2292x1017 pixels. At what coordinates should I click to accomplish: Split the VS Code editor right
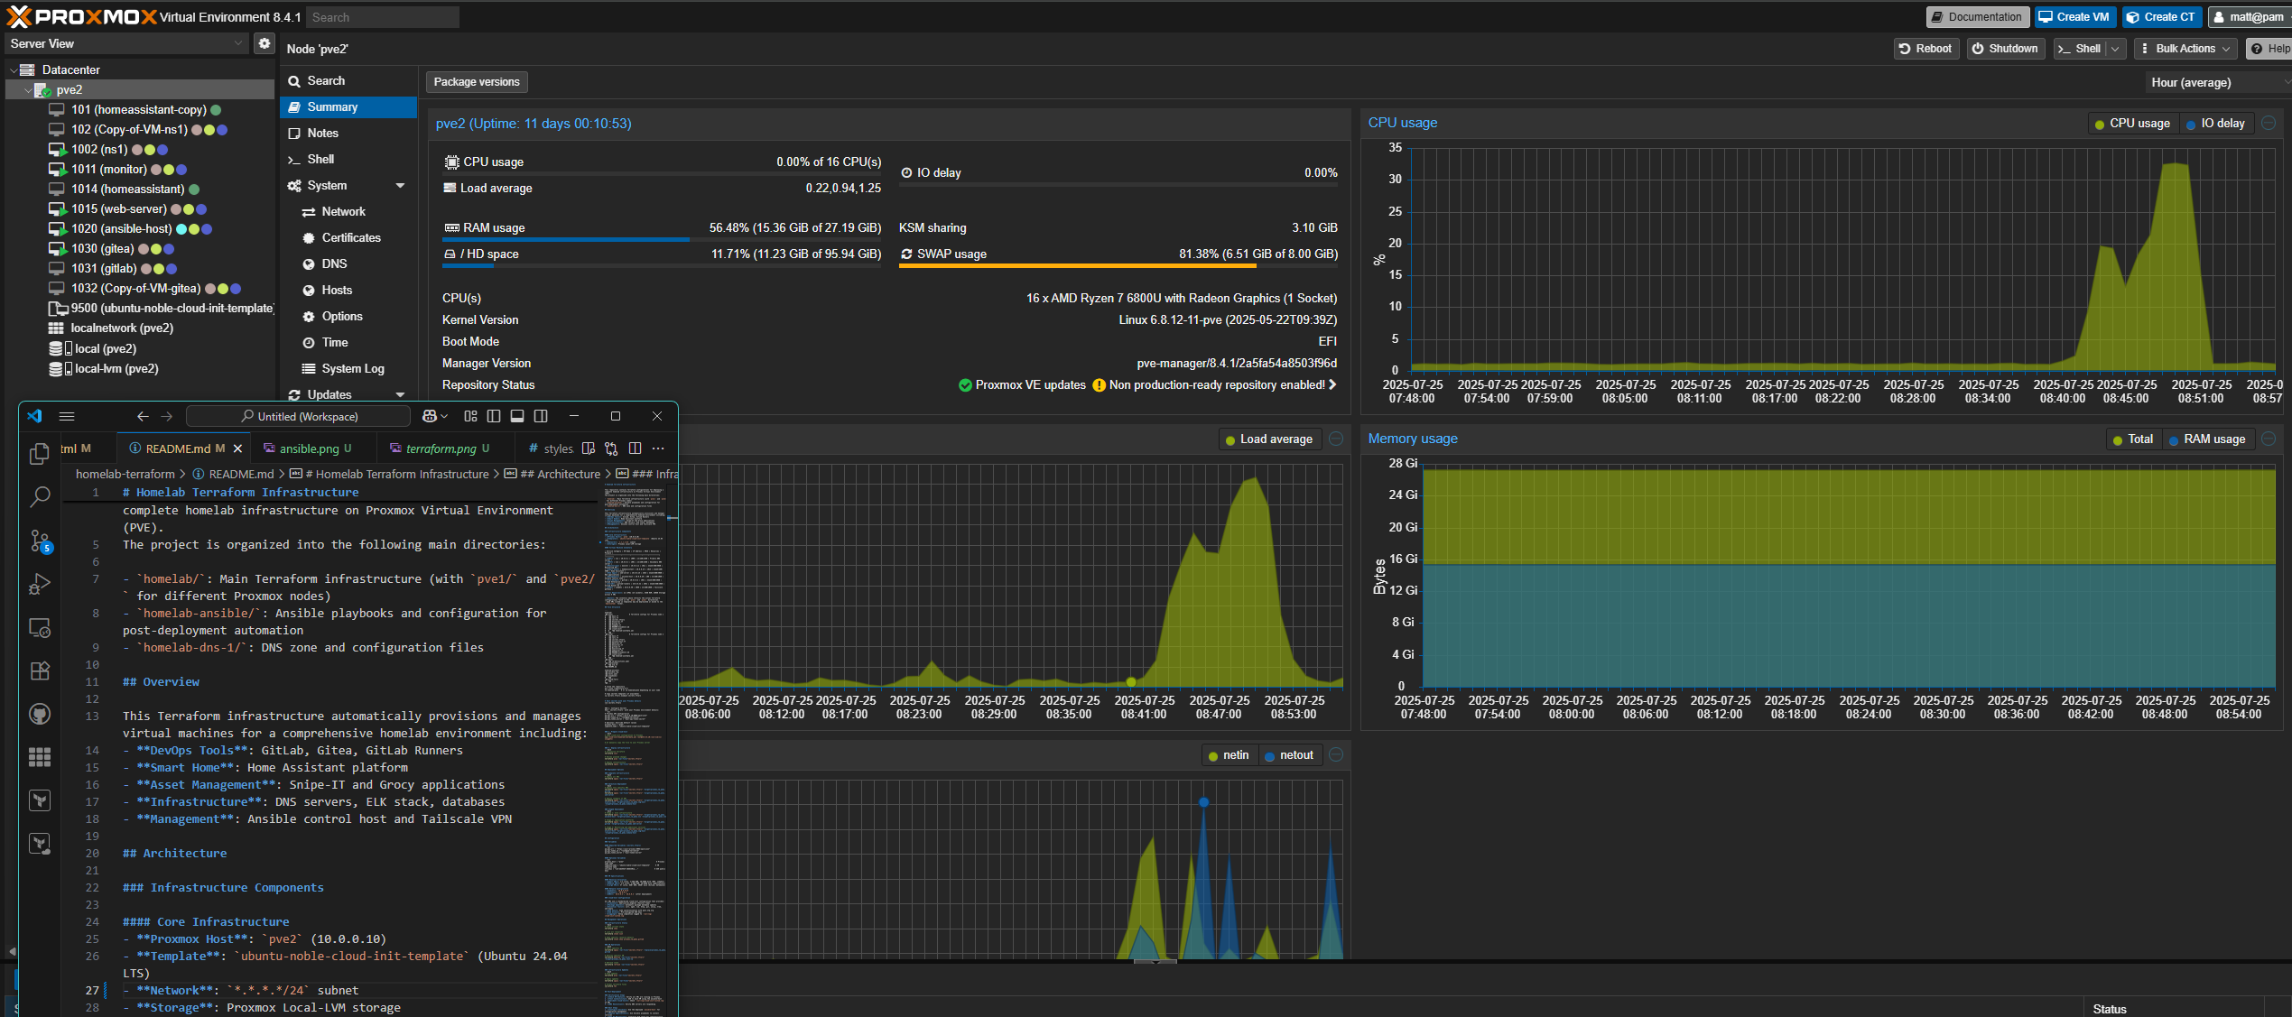(x=635, y=448)
